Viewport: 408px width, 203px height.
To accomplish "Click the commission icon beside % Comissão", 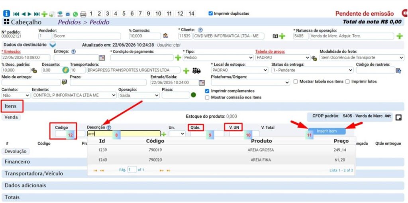I will (165, 36).
